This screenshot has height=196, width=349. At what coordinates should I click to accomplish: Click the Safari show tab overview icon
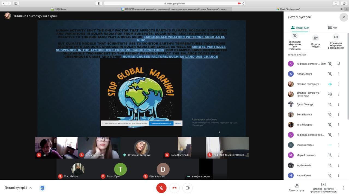click(344, 4)
